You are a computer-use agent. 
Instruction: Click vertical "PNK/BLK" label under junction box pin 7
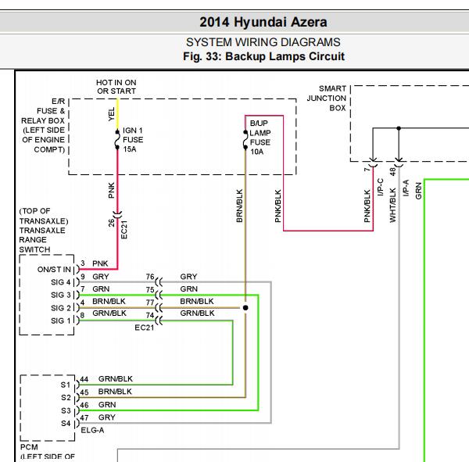tap(367, 206)
